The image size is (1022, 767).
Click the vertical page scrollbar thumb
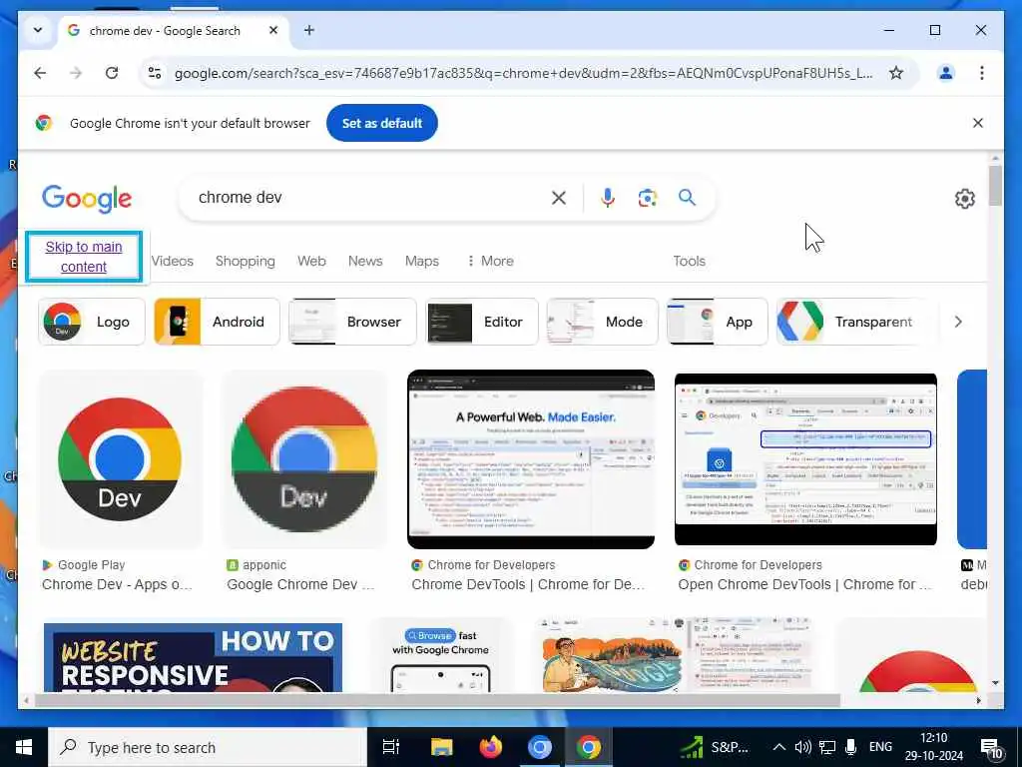click(x=995, y=185)
